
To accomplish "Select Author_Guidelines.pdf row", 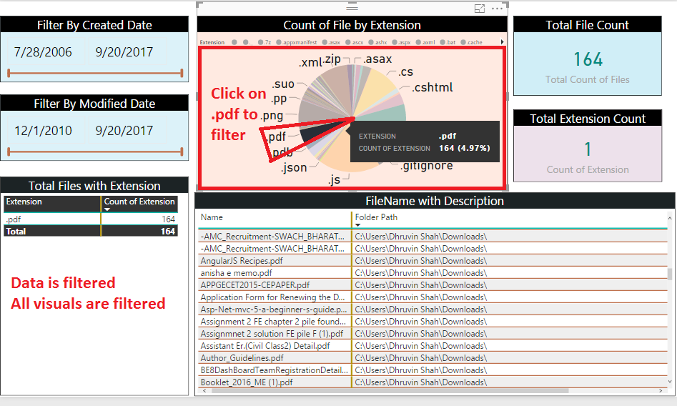I will tap(433, 357).
